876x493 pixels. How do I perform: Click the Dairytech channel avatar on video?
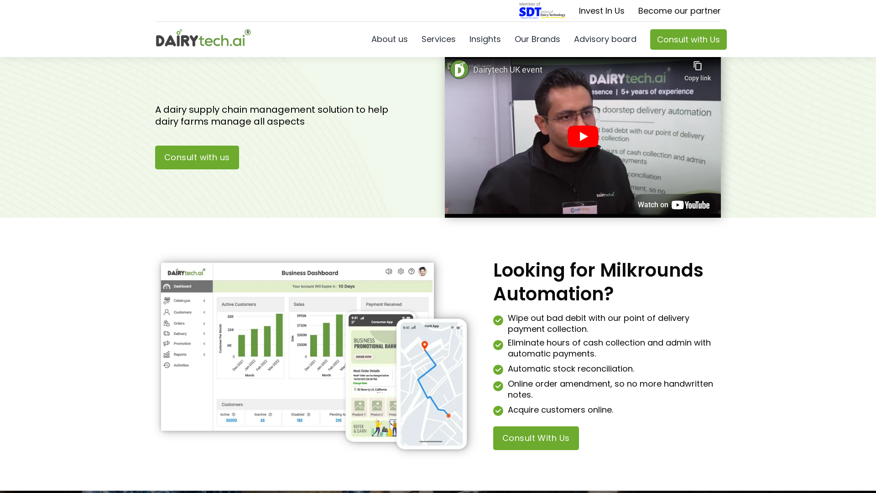pos(459,70)
